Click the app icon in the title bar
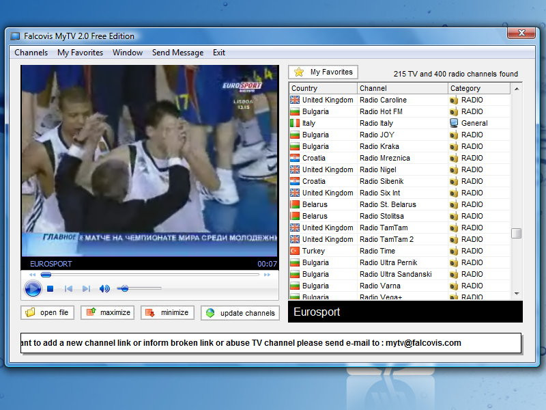Image resolution: width=546 pixels, height=410 pixels. coord(15,36)
